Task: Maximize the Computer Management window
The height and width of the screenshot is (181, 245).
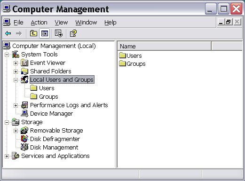Action: (x=223, y=9)
